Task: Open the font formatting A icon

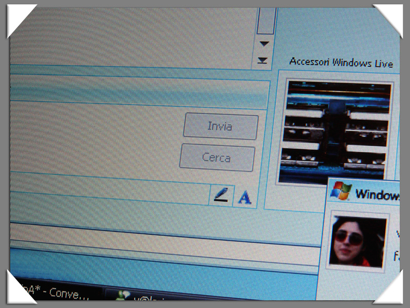Action: [245, 197]
